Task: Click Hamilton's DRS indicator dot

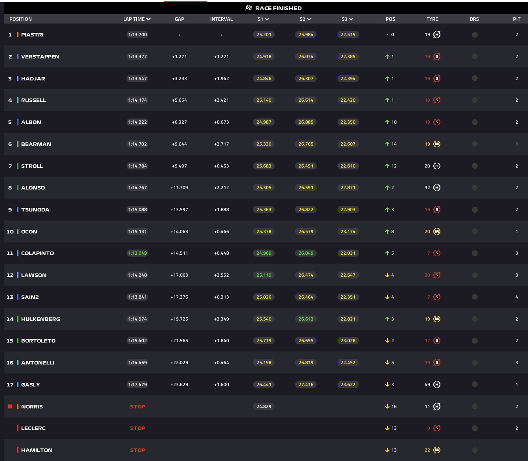Action: pyautogui.click(x=475, y=450)
